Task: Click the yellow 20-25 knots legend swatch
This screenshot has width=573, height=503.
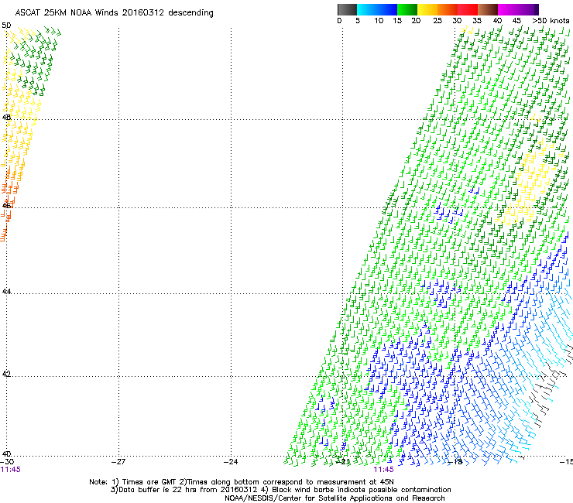Action: 427,9
